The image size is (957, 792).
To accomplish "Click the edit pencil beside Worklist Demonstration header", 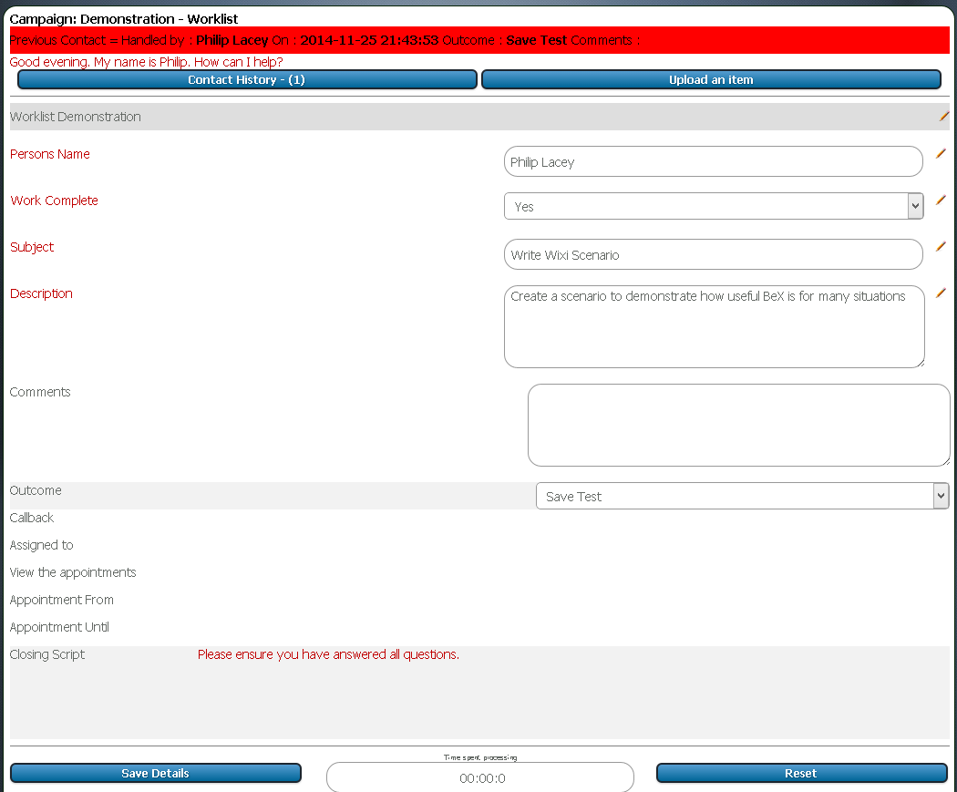I will pyautogui.click(x=943, y=117).
